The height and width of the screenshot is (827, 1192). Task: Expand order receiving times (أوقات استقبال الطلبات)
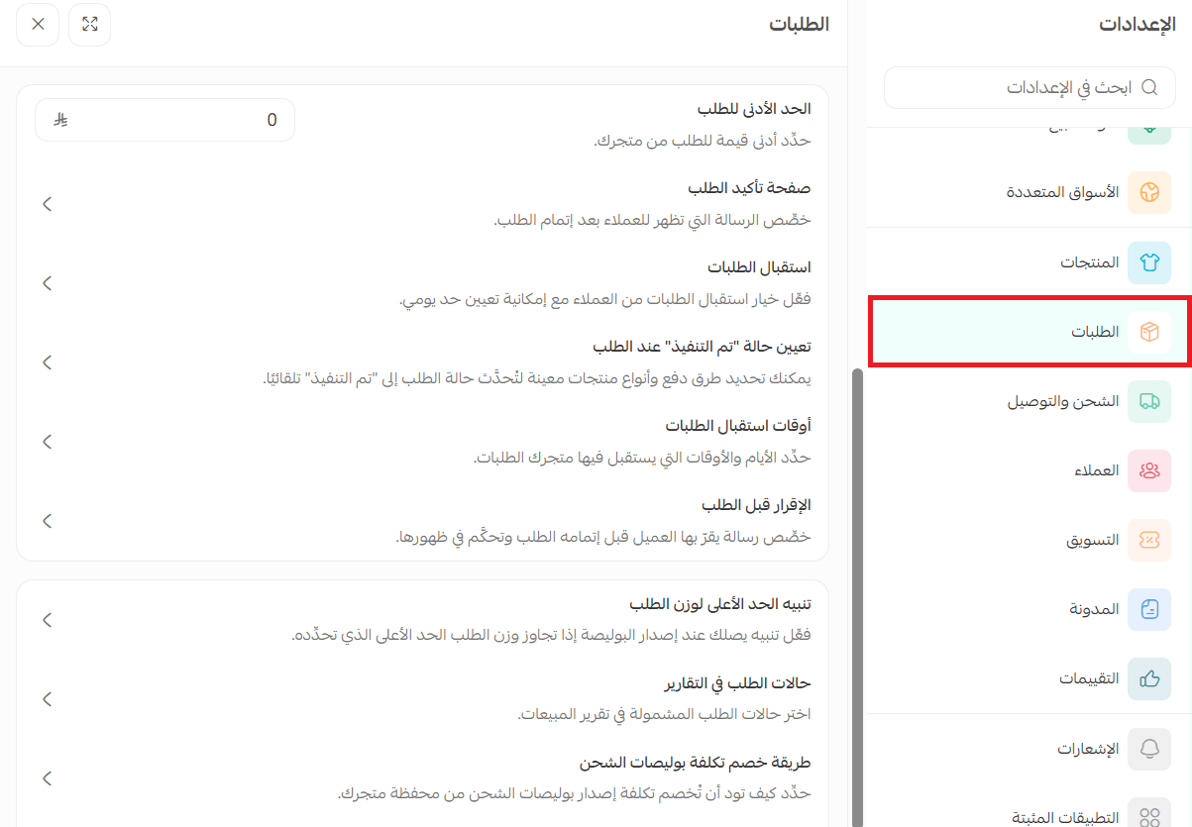[x=47, y=442]
